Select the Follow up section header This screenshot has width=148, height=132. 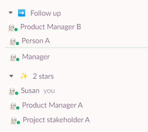pos(46,13)
